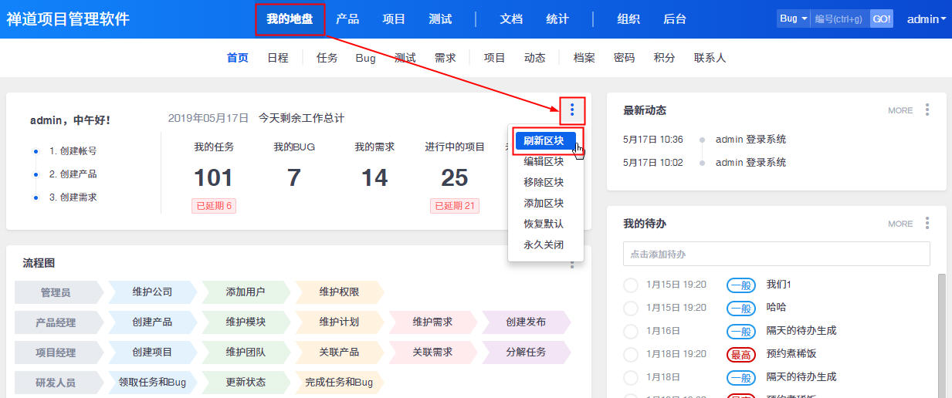Click the 点击添加待办 input field
Screen dimensions: 952x398
776,254
